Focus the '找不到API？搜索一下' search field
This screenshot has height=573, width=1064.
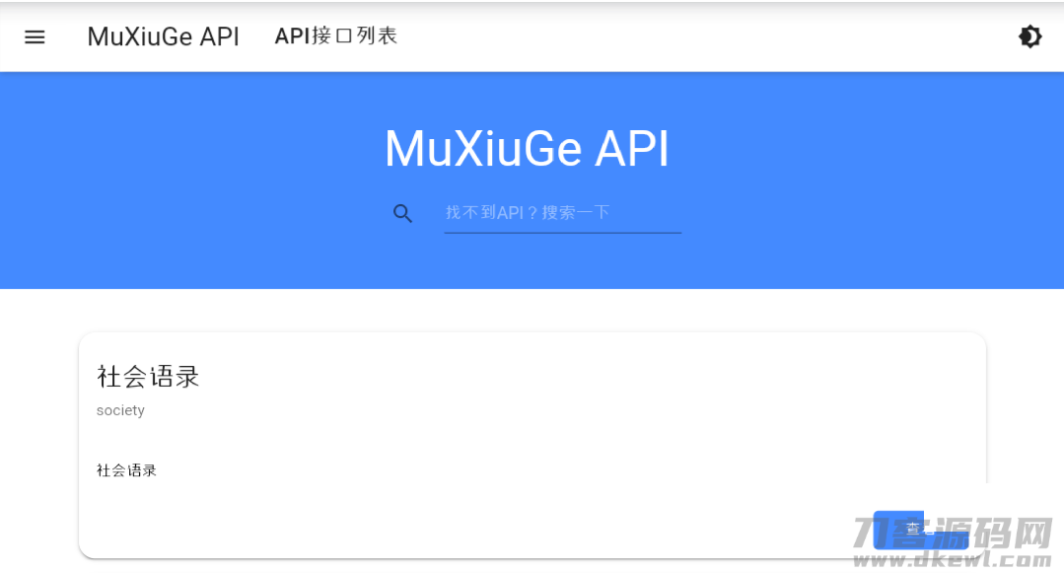tap(562, 212)
